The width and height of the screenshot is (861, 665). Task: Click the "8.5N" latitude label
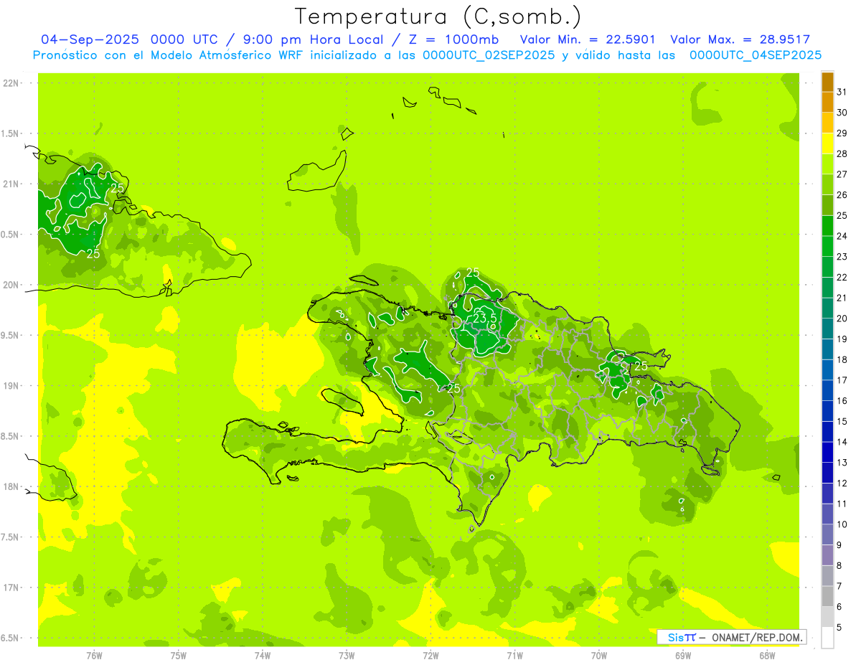click(11, 436)
